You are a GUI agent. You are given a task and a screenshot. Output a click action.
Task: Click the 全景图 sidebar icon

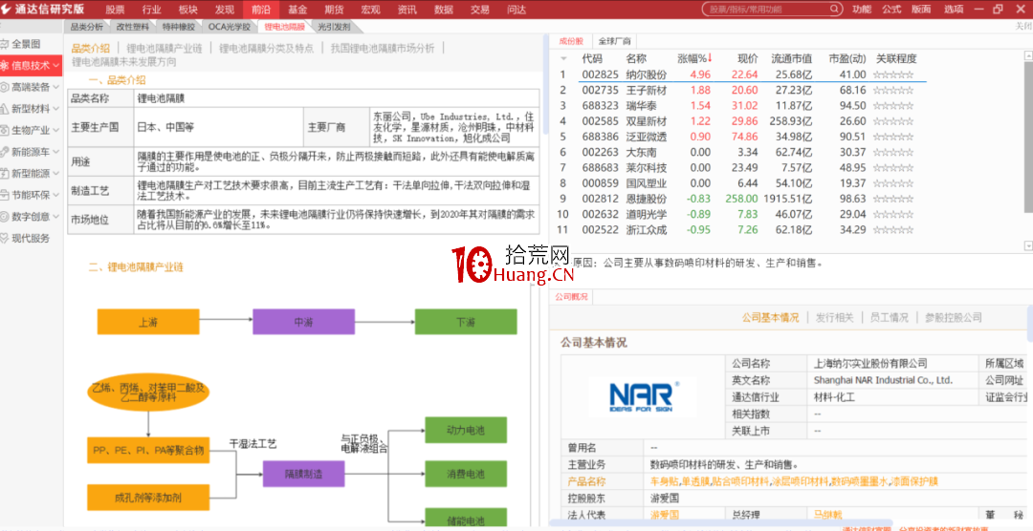[x=5, y=44]
